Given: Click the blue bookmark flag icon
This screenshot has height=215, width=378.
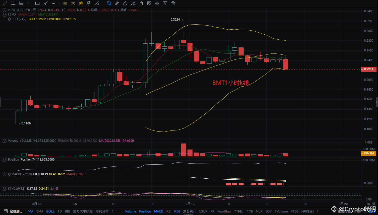Looking at the screenshot, I should pyautogui.click(x=109, y=3).
